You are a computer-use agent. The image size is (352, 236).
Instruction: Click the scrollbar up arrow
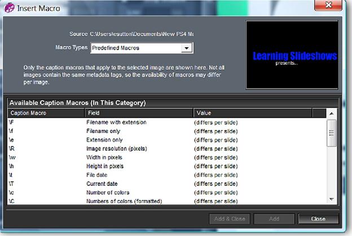pyautogui.click(x=332, y=114)
